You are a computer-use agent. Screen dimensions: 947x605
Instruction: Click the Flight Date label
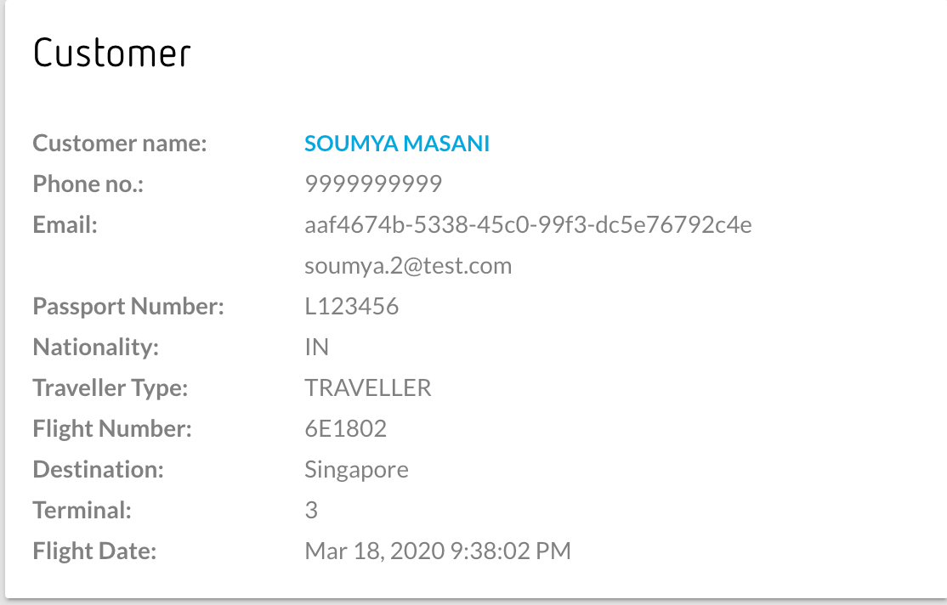coord(94,551)
